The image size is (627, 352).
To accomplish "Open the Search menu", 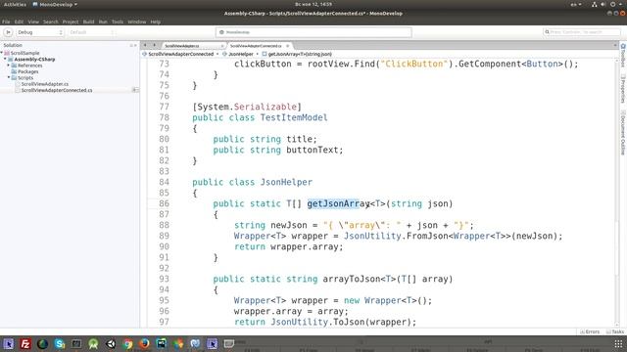I will pyautogui.click(x=51, y=22).
